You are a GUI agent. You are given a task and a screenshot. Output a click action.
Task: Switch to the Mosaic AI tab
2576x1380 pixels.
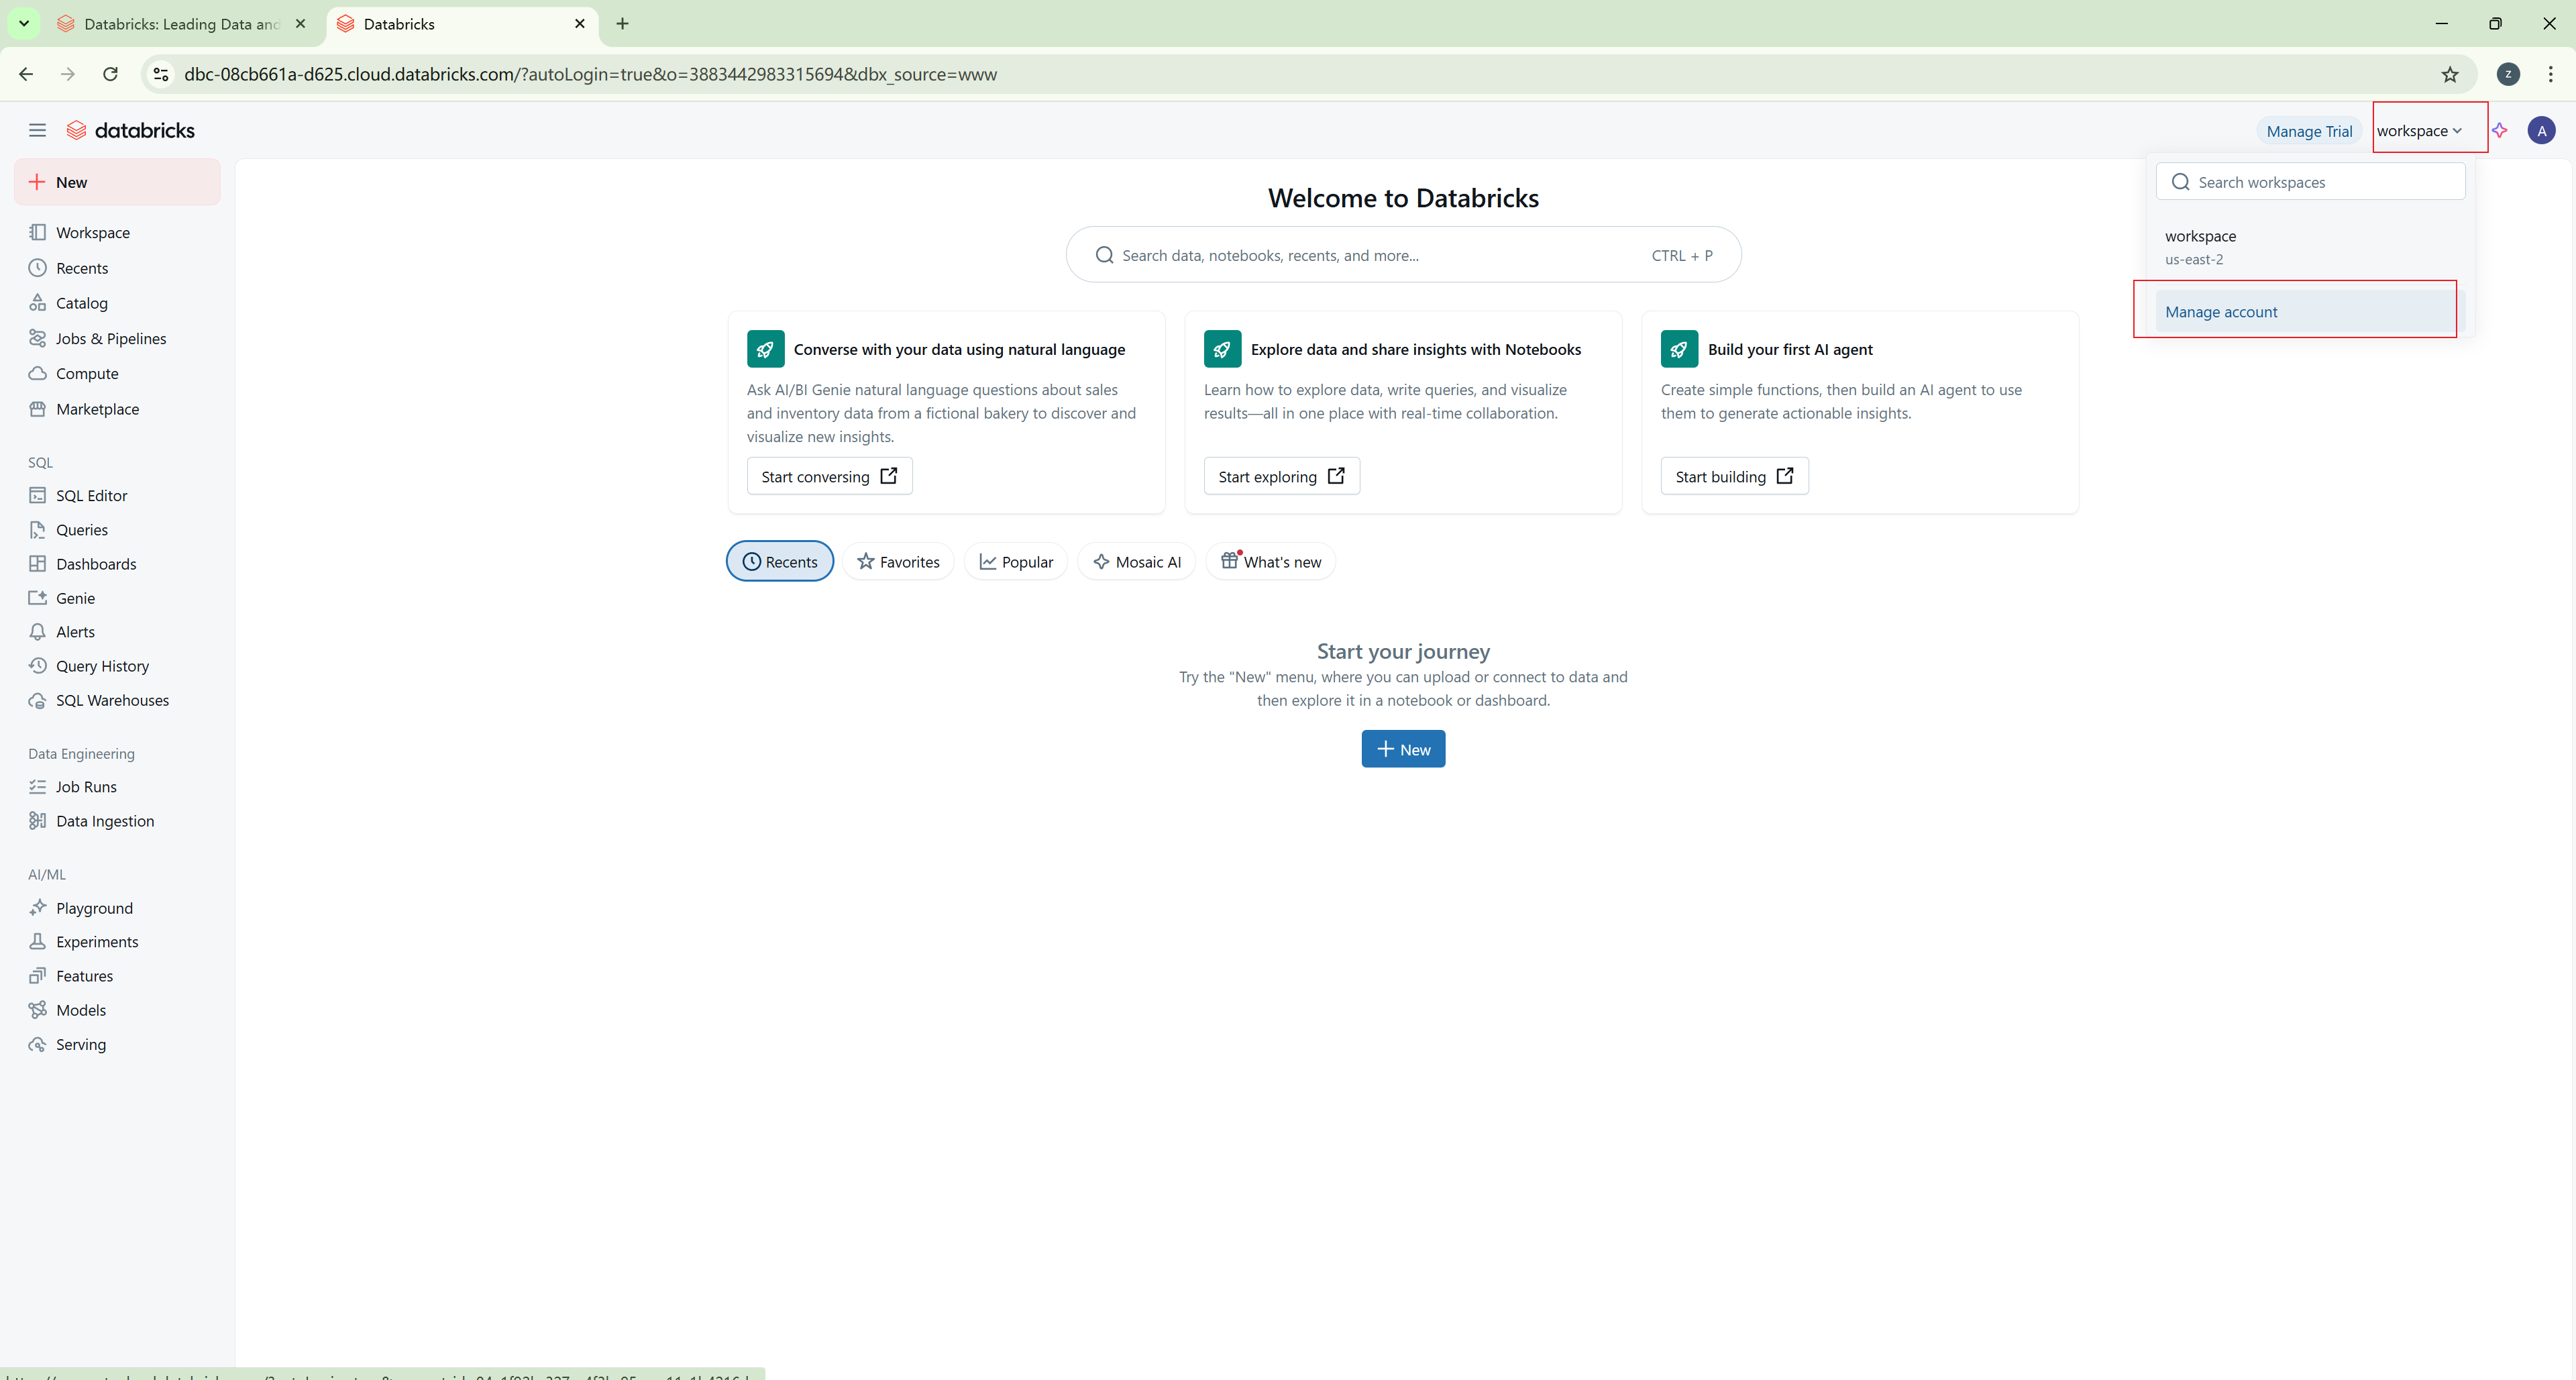pyautogui.click(x=1137, y=562)
